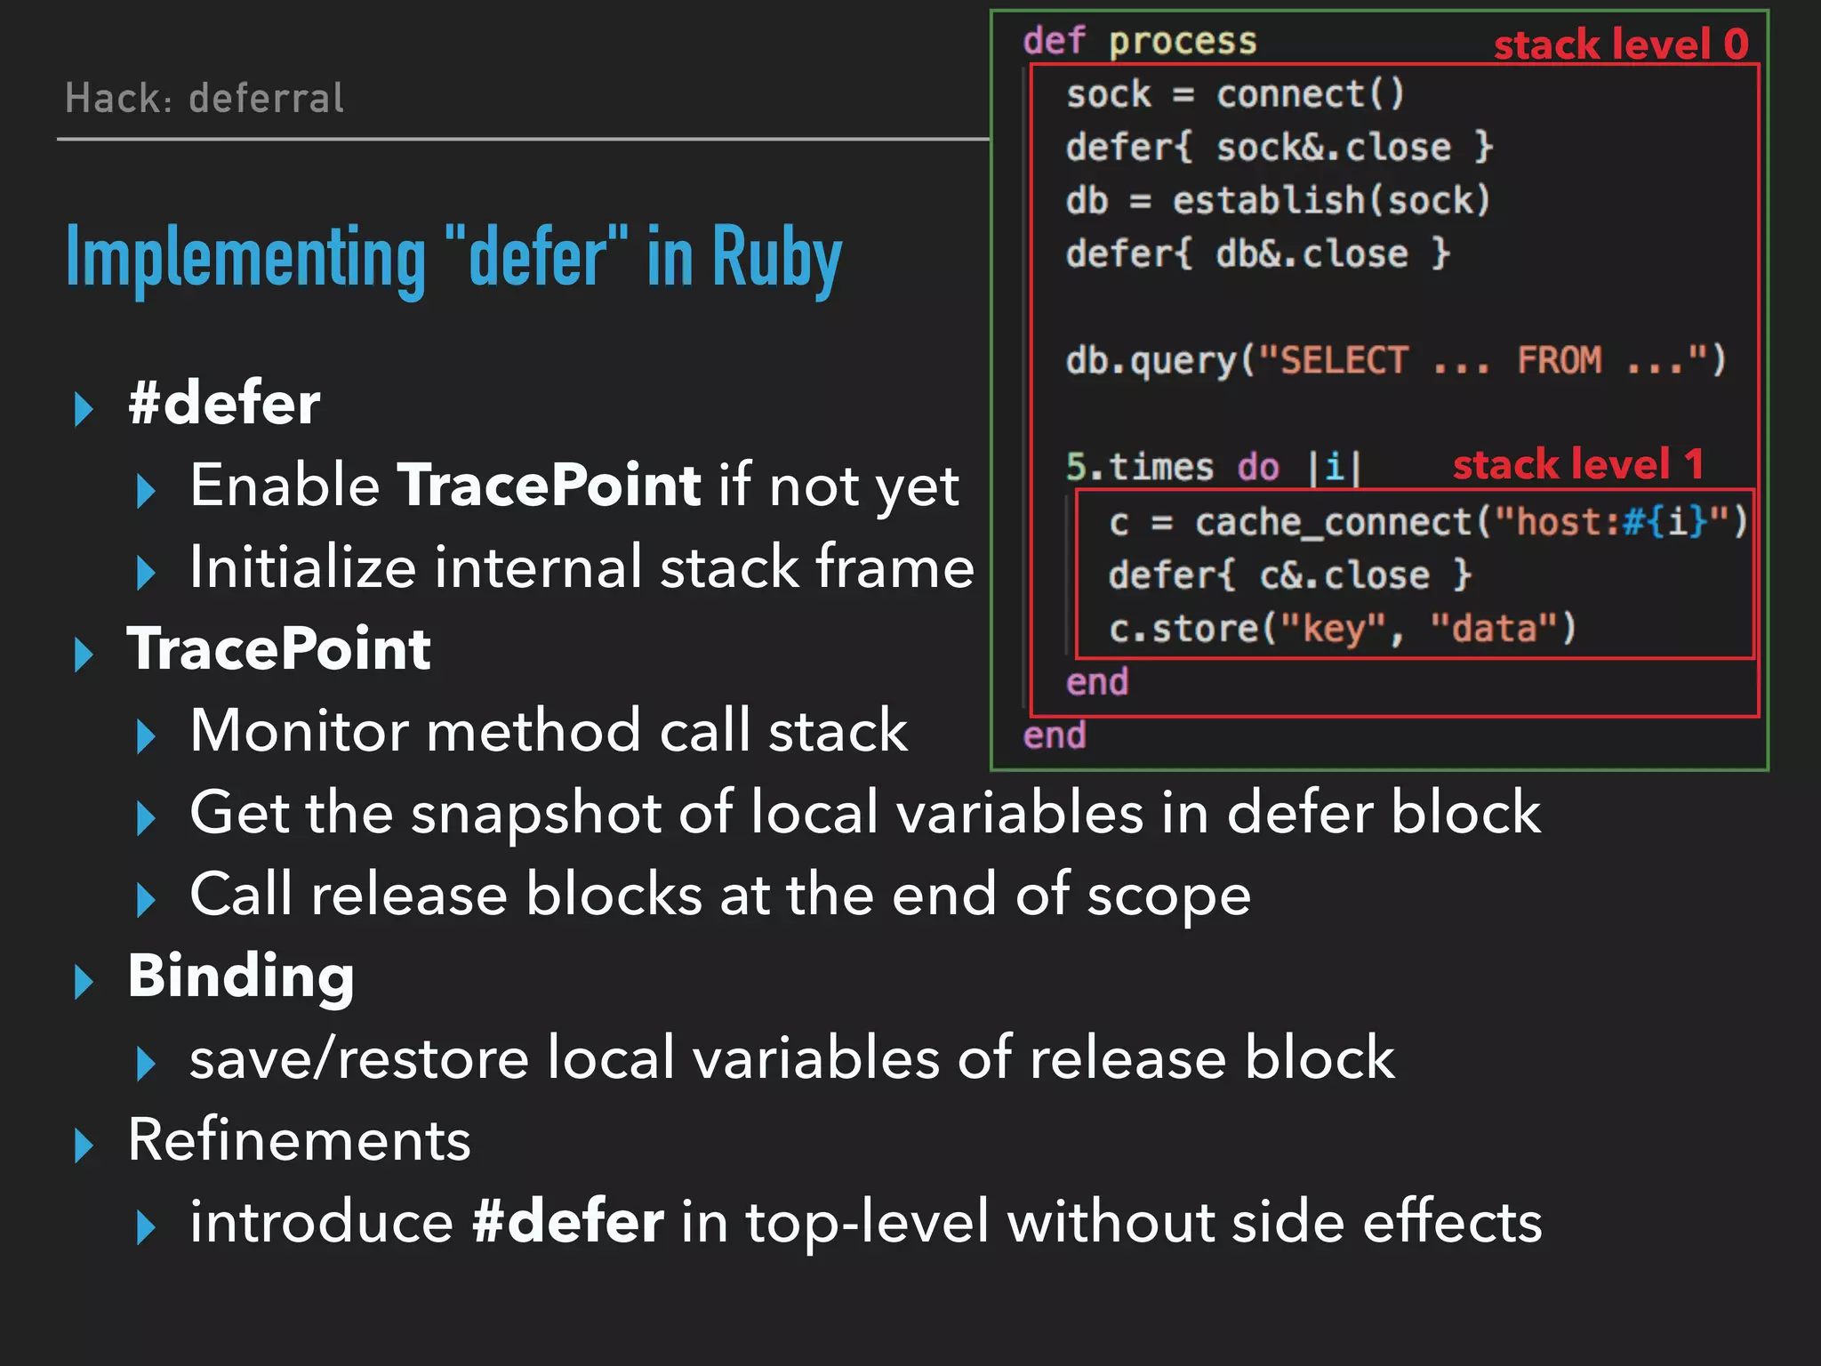
Task: Click the bullet arrow beside Binding
Action: pyautogui.click(x=84, y=982)
